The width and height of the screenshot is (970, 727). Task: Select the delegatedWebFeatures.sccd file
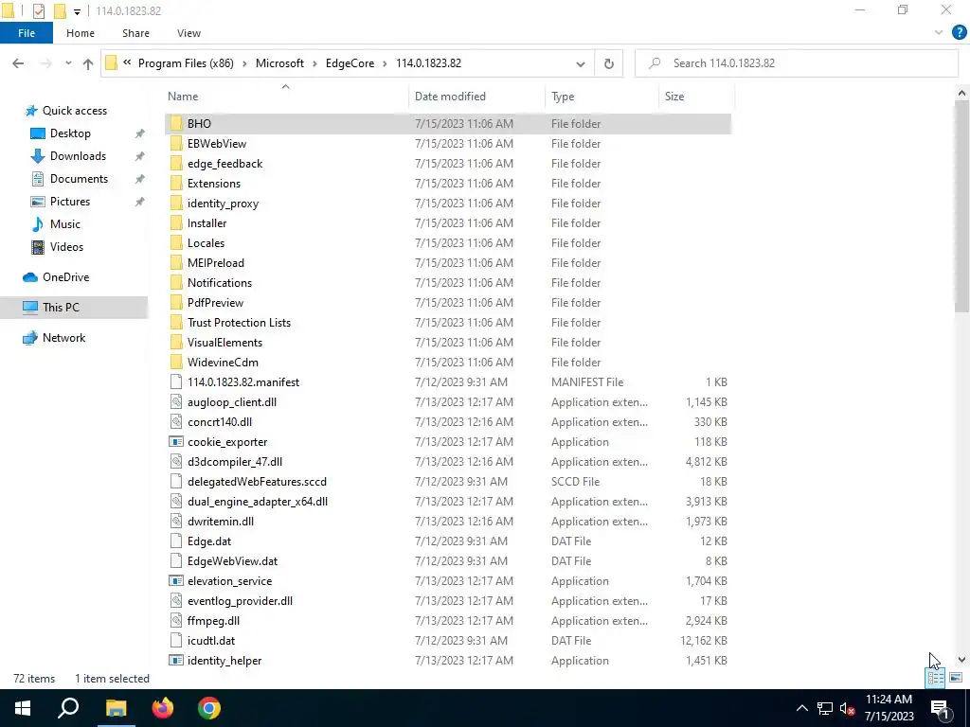pos(448,482)
